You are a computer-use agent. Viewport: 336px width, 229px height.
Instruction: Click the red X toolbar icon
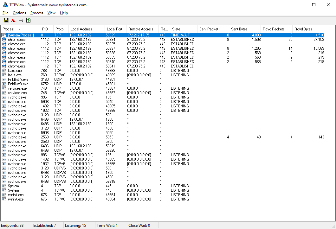tap(13, 20)
